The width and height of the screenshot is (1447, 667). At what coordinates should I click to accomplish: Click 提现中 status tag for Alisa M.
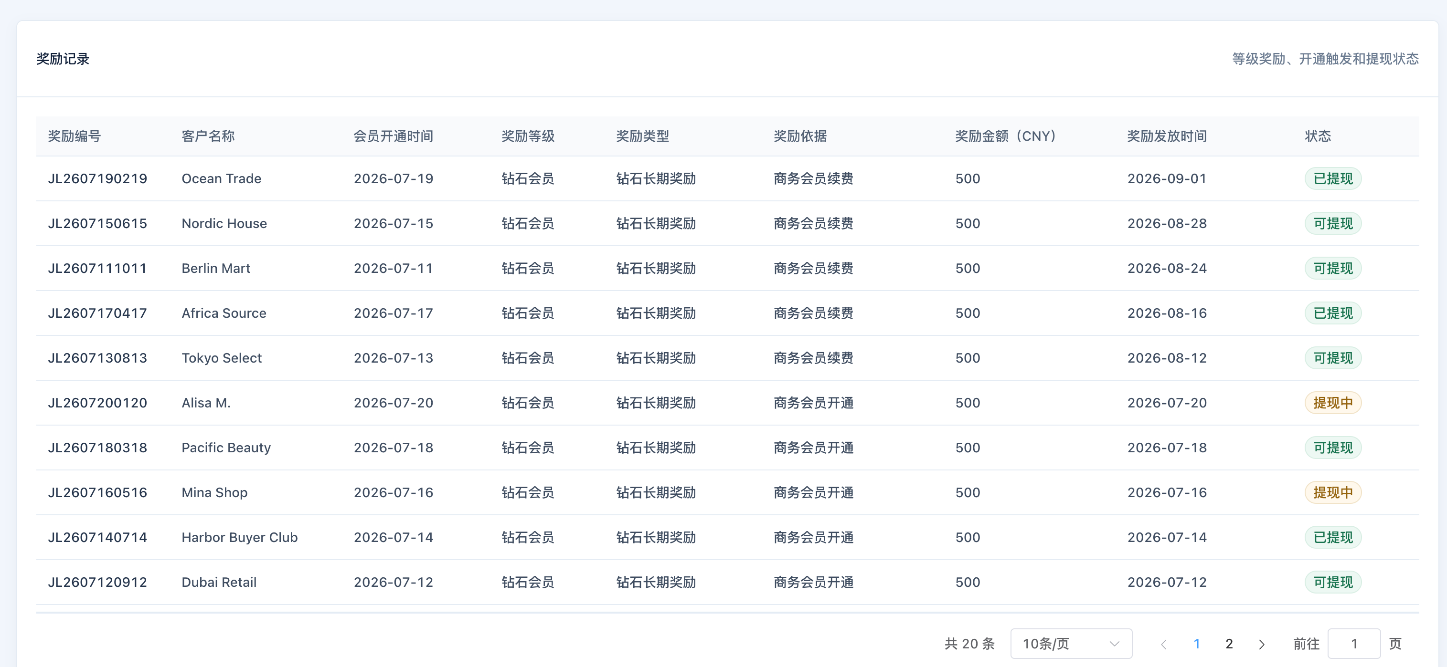coord(1332,403)
